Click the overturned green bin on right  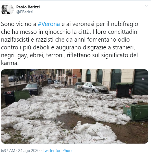click(136, 112)
